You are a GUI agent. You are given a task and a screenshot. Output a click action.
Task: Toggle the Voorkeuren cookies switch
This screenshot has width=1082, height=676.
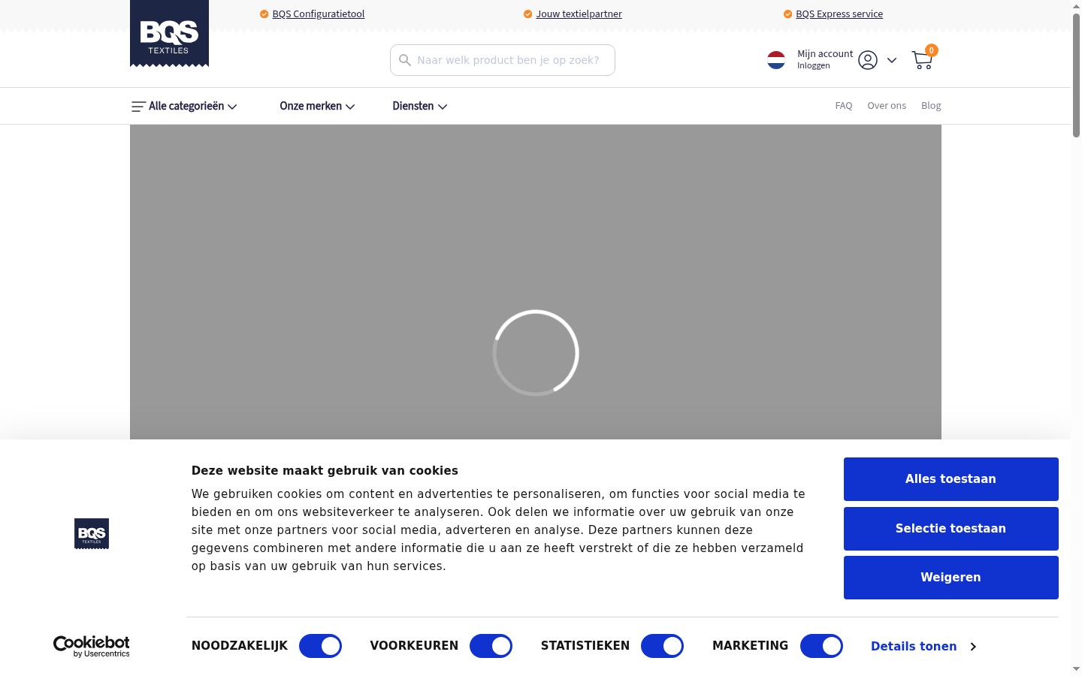click(491, 646)
